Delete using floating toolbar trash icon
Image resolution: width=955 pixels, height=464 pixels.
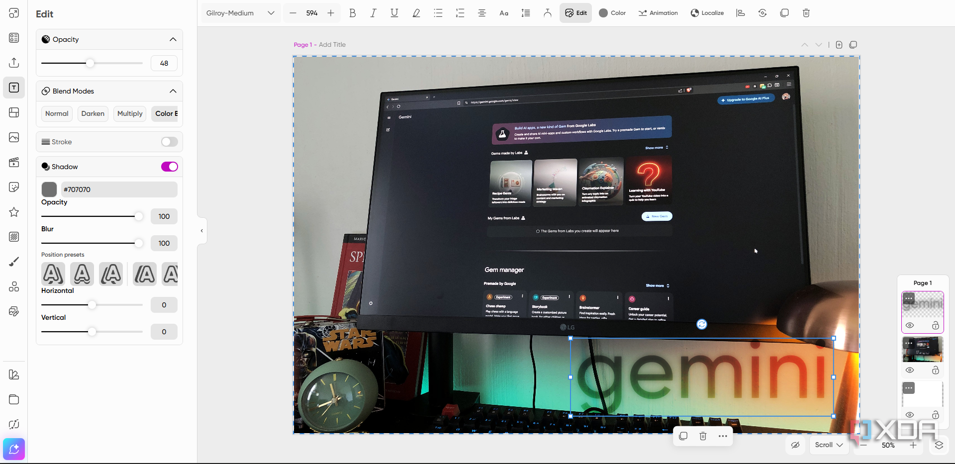[x=703, y=436]
